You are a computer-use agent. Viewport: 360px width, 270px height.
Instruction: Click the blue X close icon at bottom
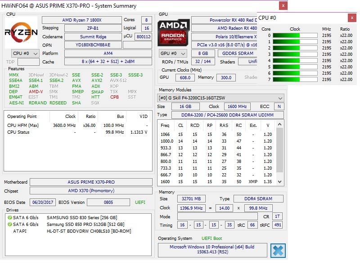tap(278, 250)
